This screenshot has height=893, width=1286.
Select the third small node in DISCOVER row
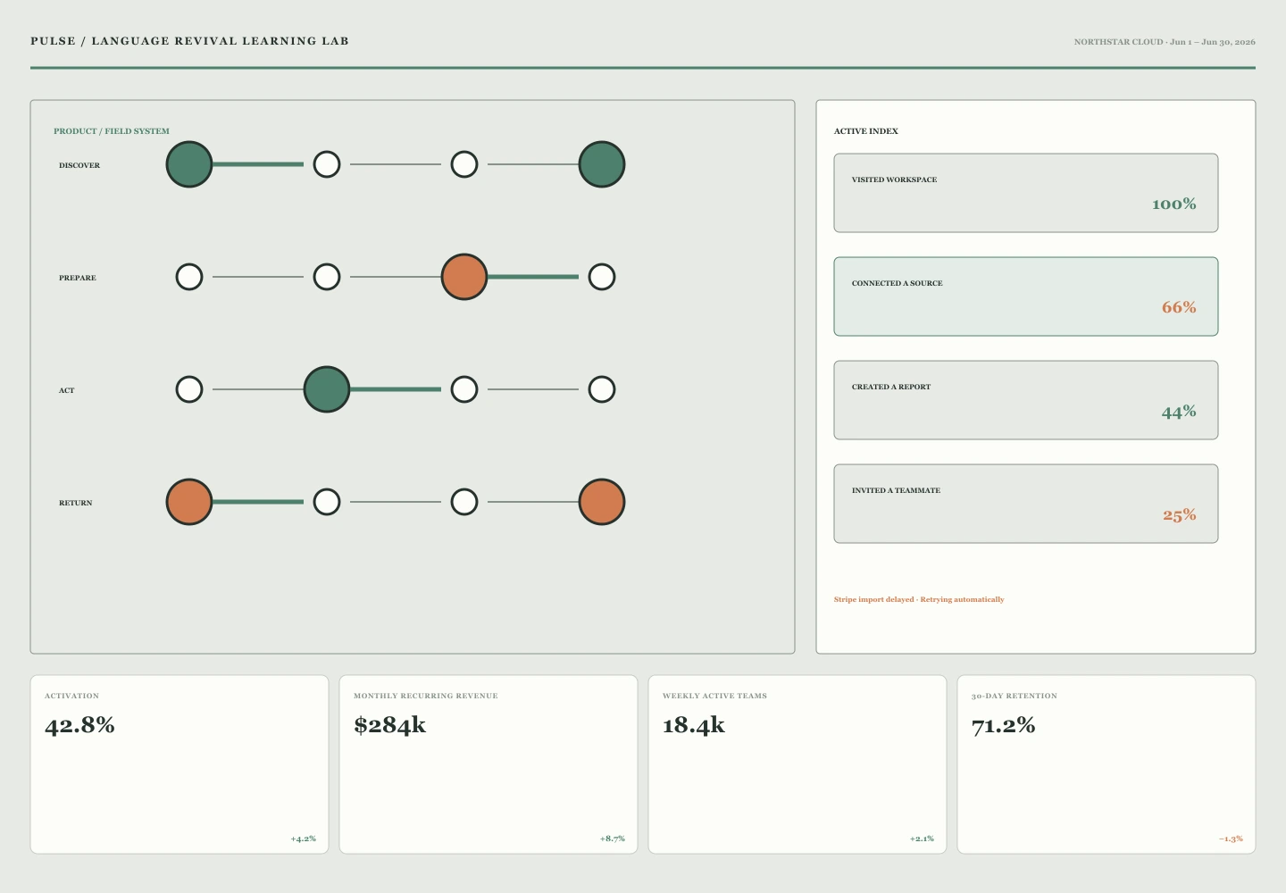(464, 164)
